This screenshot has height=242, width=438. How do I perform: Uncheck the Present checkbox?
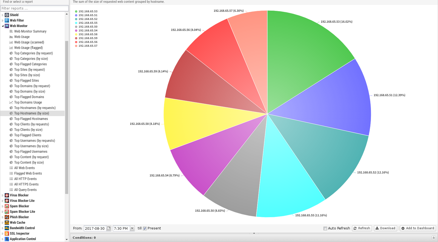145,228
